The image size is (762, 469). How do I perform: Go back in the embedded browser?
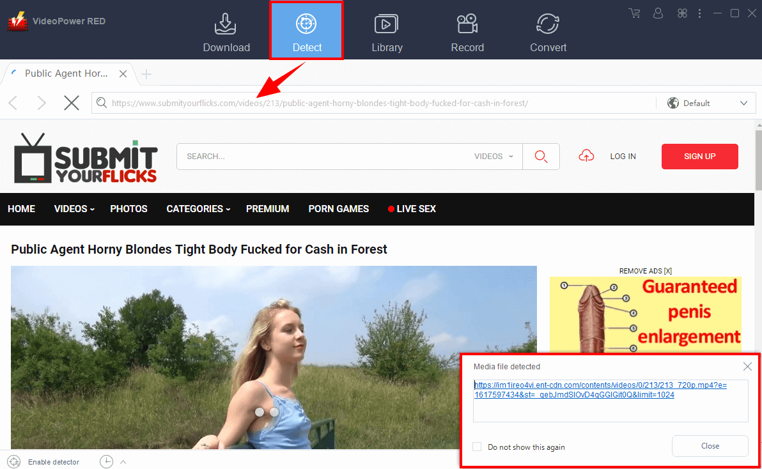pos(13,103)
